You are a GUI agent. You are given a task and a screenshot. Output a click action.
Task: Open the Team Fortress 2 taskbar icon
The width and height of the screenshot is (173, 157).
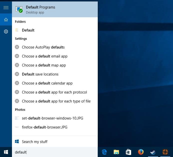165,152
